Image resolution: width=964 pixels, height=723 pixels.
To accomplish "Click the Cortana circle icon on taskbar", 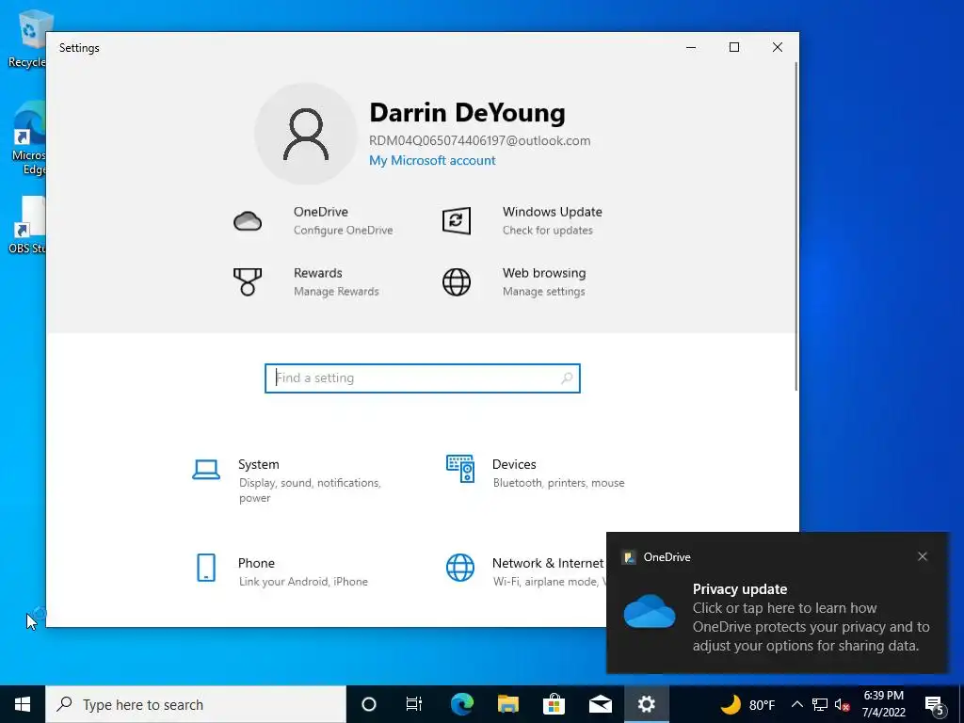I will pos(369,704).
